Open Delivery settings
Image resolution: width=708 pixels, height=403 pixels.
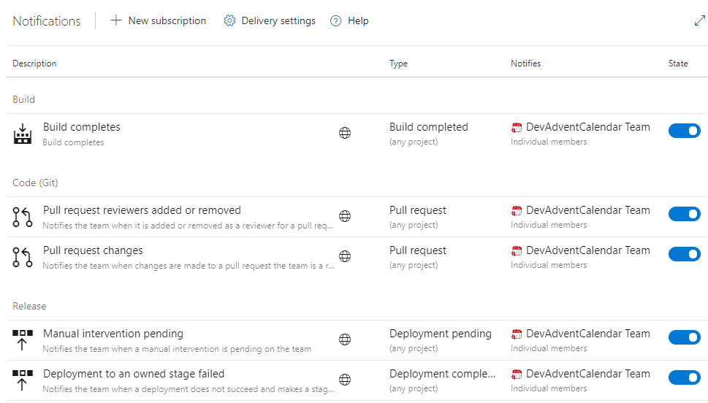(x=270, y=21)
